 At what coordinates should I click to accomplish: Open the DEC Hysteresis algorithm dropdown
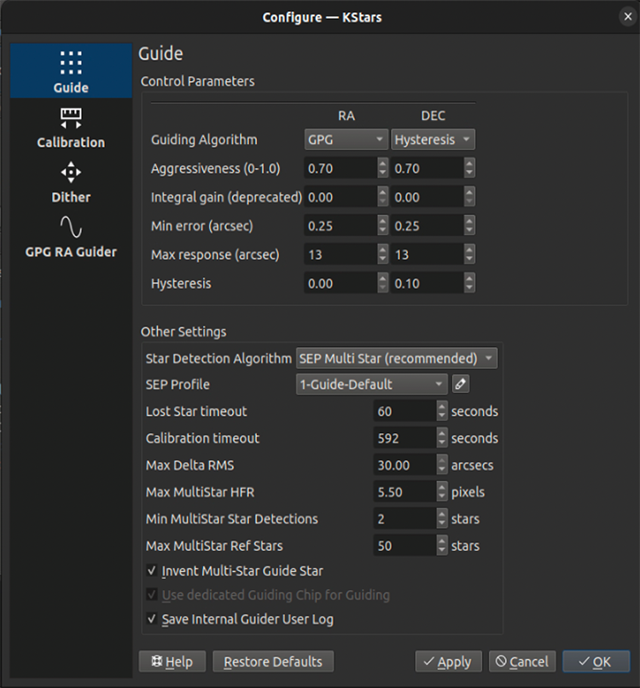(433, 139)
